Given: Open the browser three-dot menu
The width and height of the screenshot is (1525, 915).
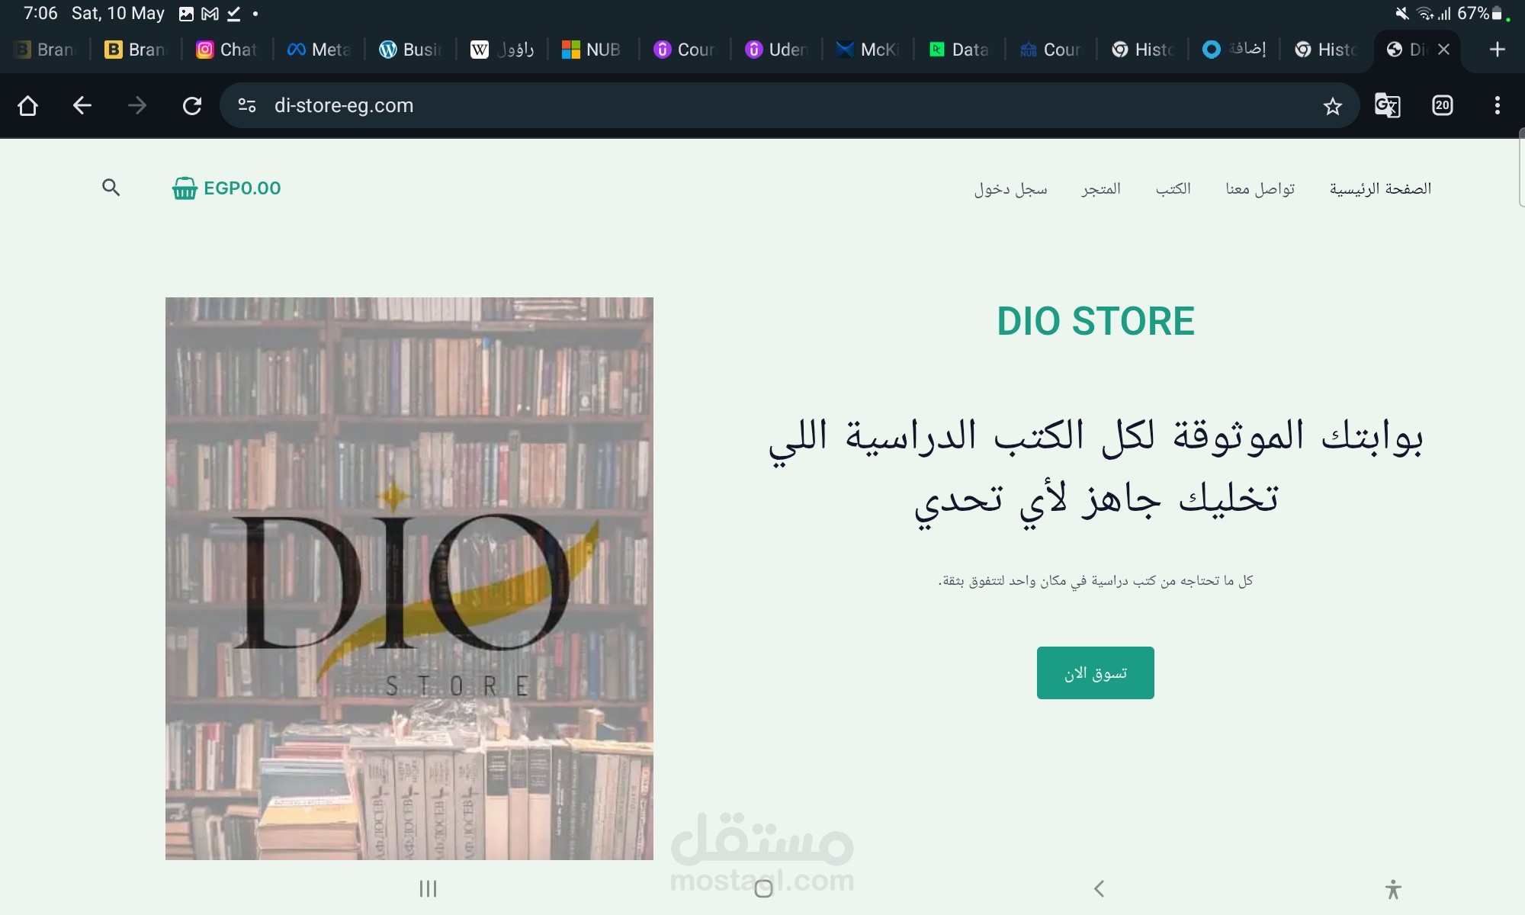Looking at the screenshot, I should point(1498,105).
